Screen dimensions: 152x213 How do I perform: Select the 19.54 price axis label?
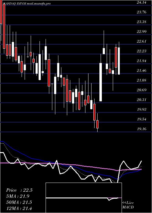(x=141, y=119)
